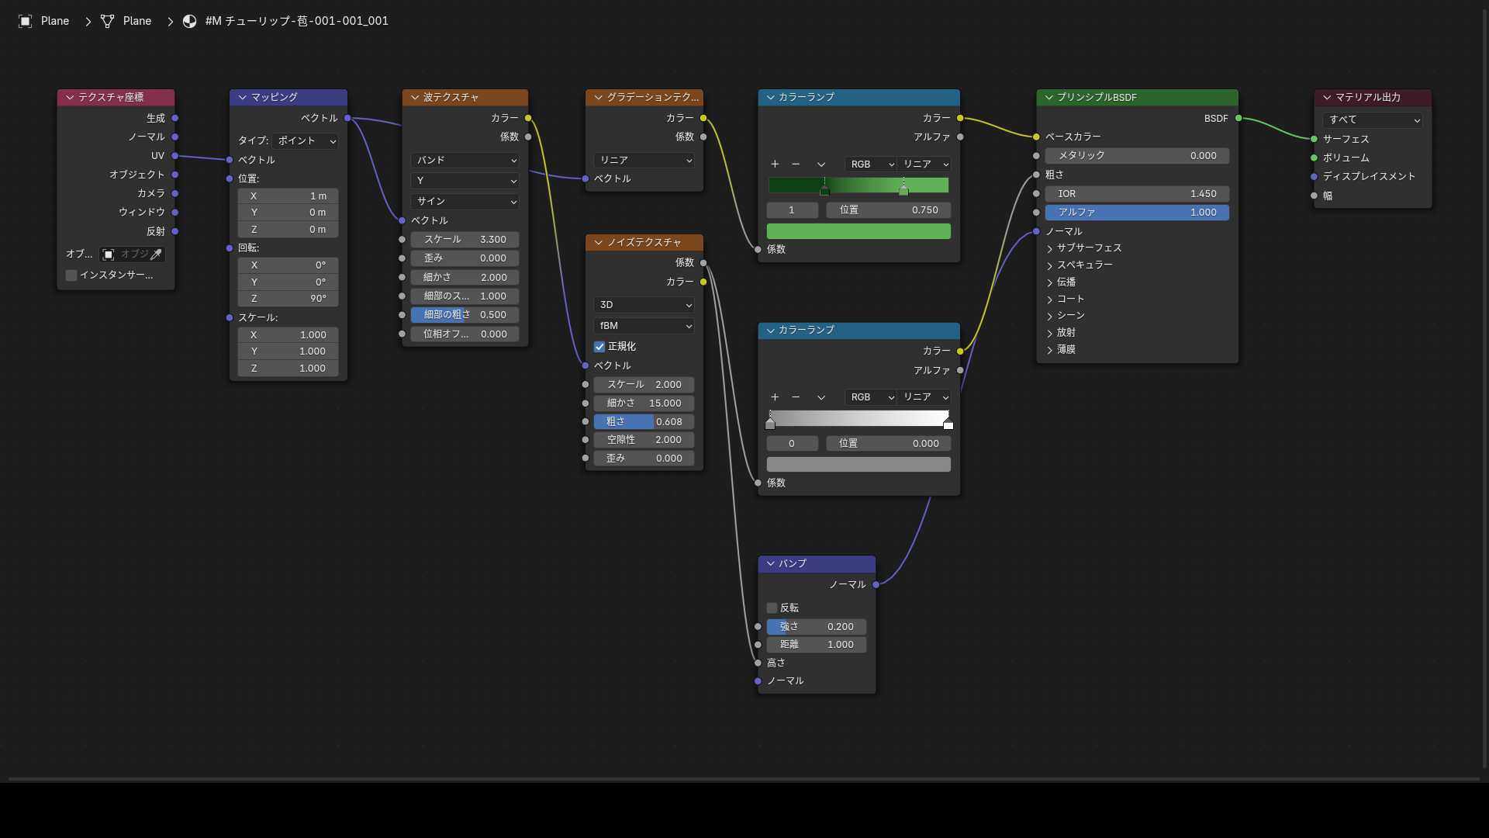Click the green color swatch of the upper color ramp

(859, 231)
